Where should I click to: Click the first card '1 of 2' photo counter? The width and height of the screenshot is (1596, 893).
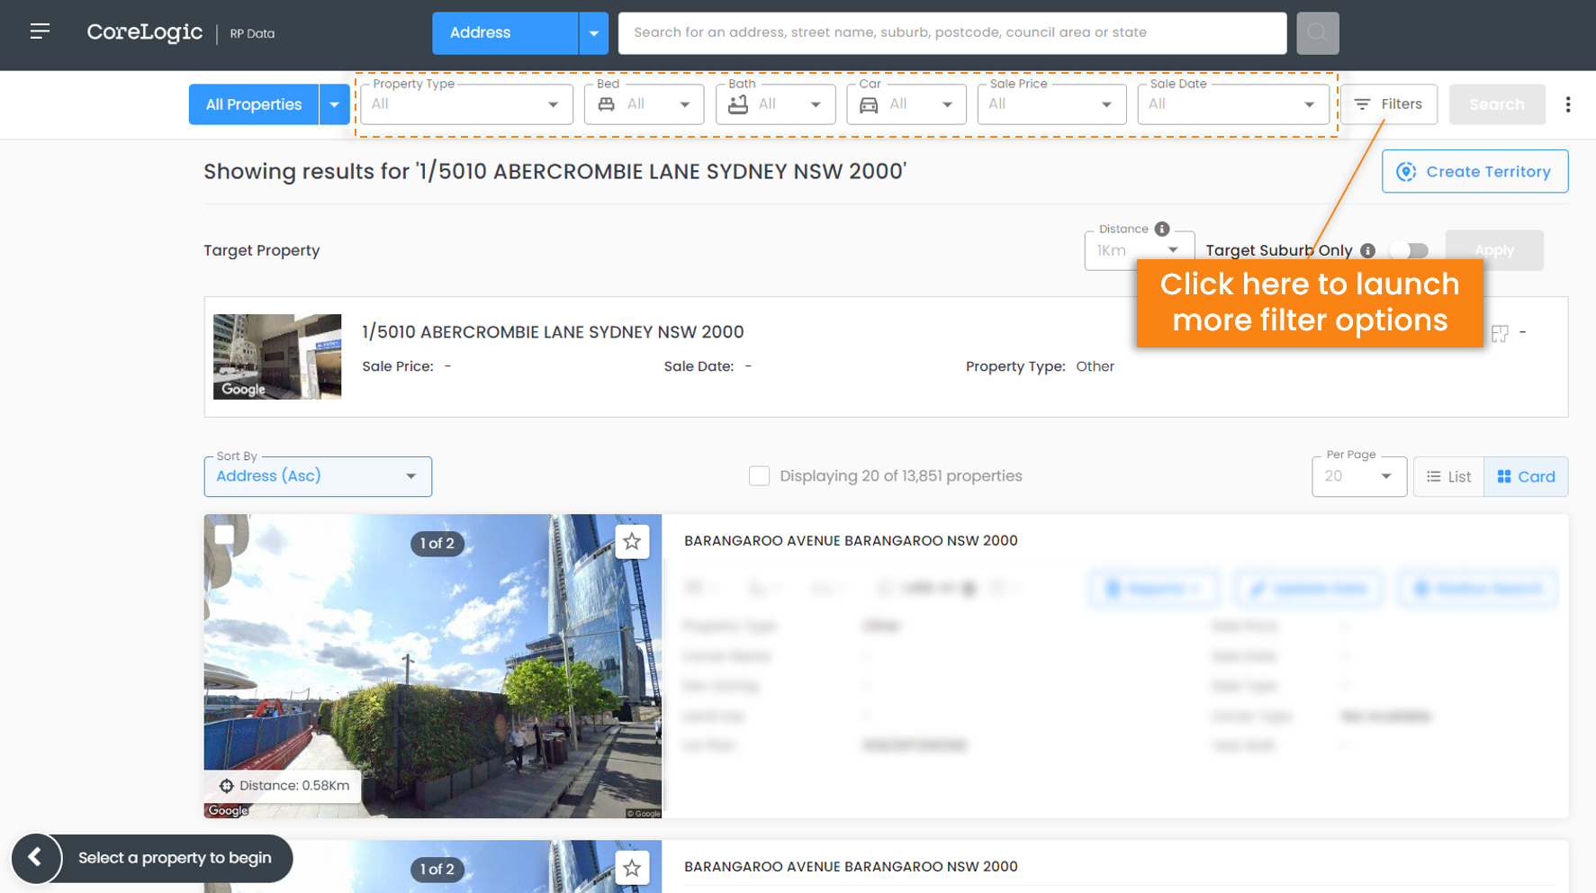tap(437, 544)
